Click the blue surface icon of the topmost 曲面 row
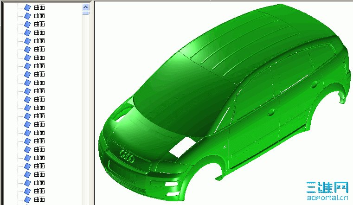Screen dimensions: 353x205 click(x=27, y=7)
